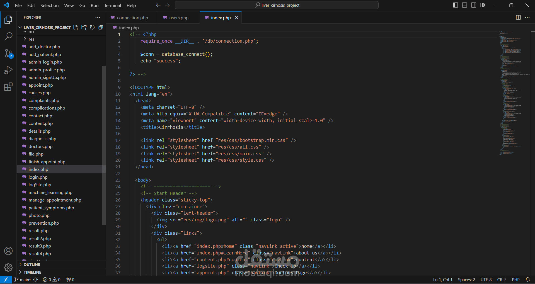Go back using navigation arrow
Image resolution: width=535 pixels, height=284 pixels.
point(158,5)
